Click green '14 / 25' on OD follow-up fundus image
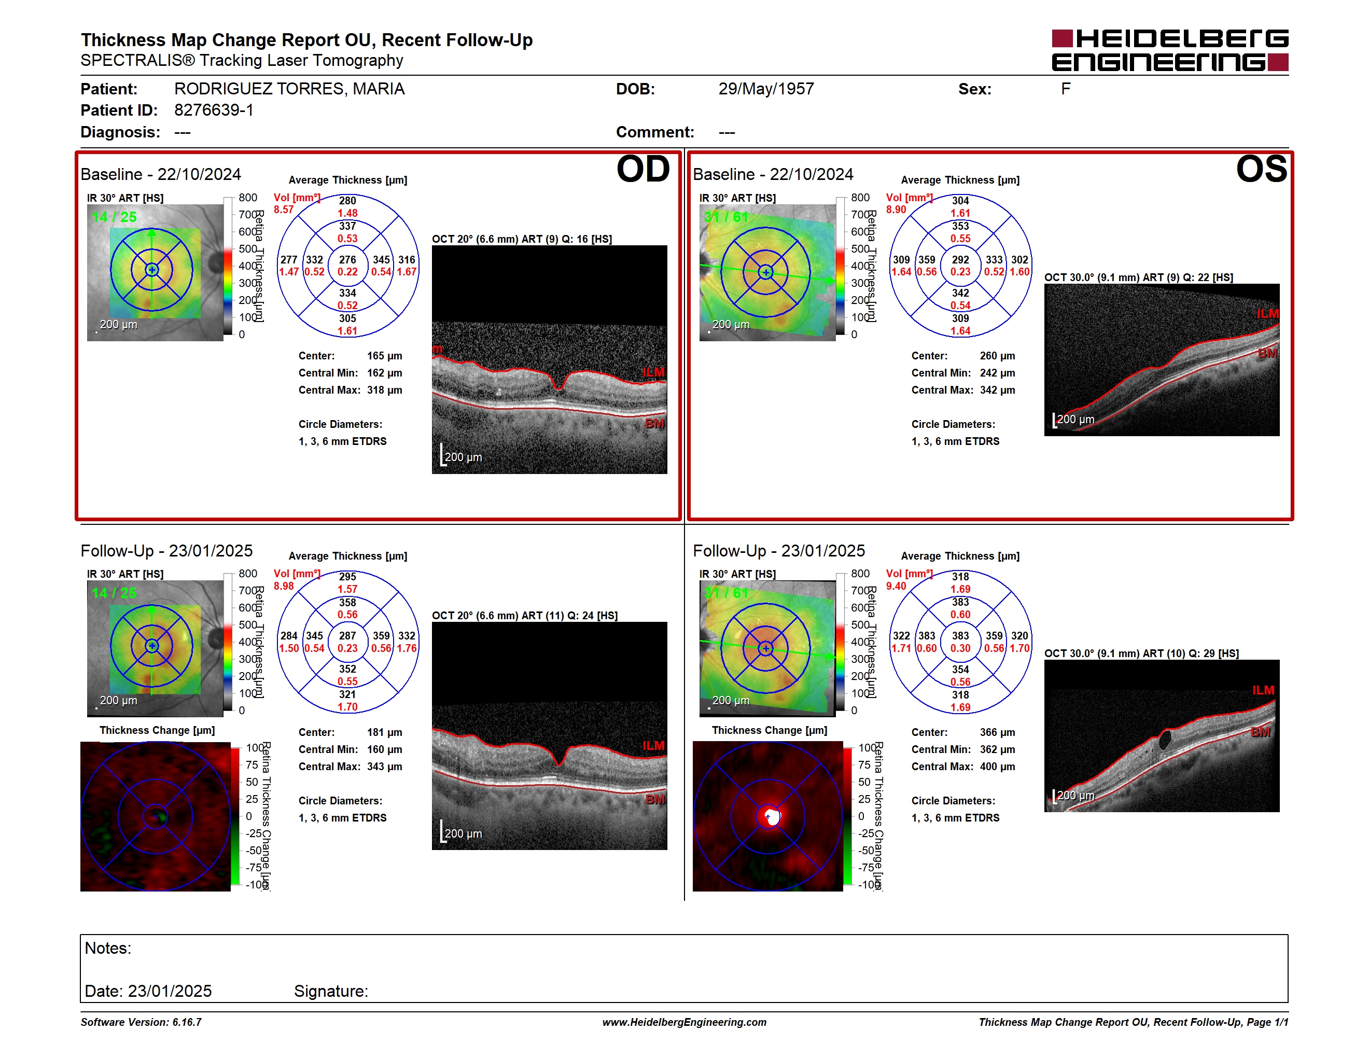 [x=114, y=593]
